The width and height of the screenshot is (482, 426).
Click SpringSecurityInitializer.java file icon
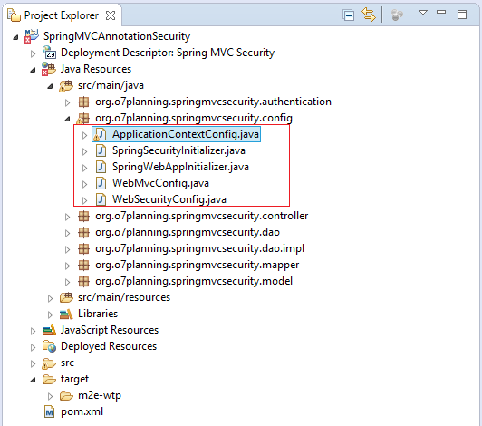pos(101,150)
